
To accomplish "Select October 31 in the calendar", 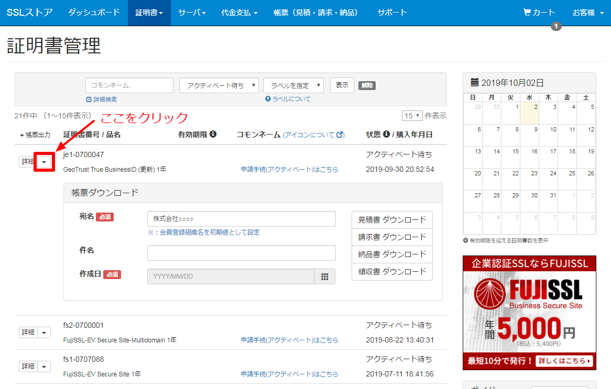I will coord(548,201).
